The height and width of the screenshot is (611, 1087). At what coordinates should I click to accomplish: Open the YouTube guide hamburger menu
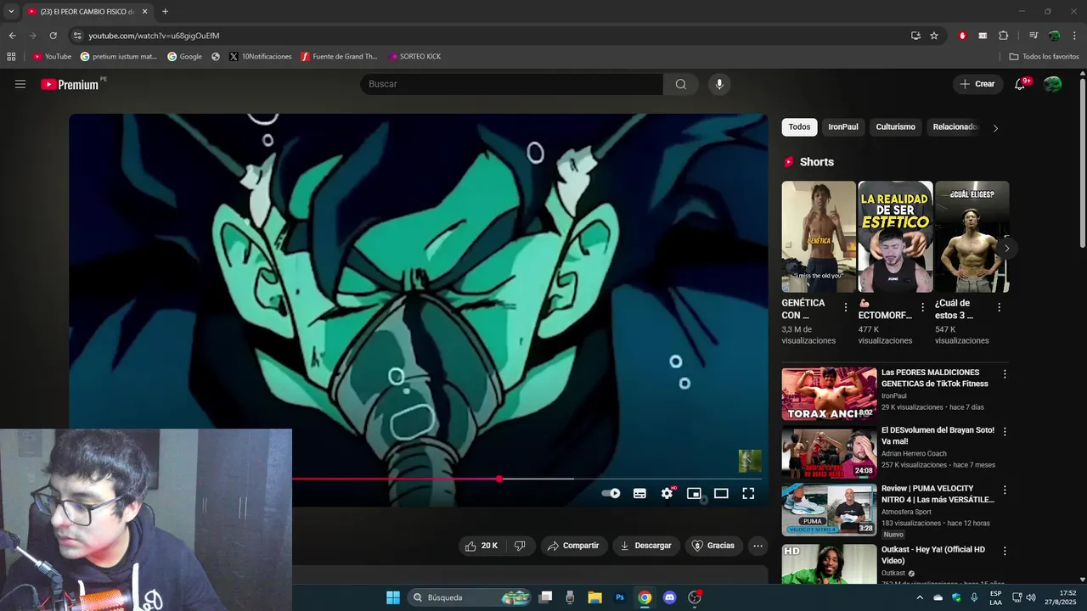(20, 84)
